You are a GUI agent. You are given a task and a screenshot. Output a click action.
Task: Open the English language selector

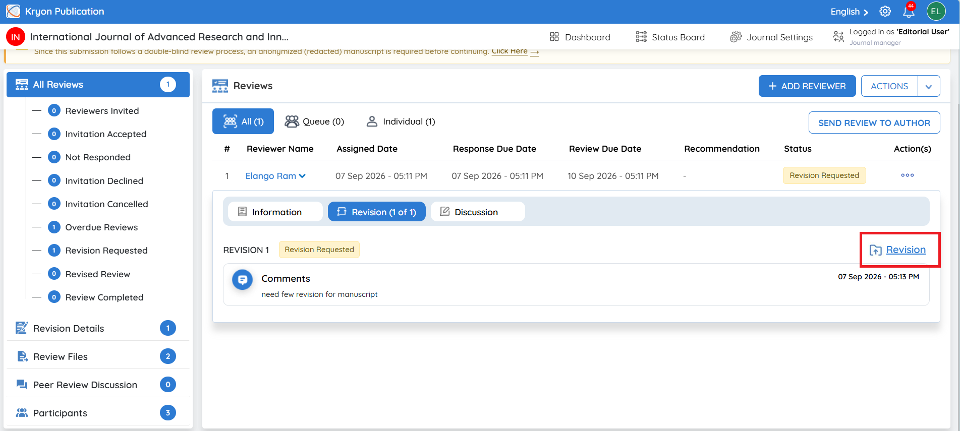point(849,12)
